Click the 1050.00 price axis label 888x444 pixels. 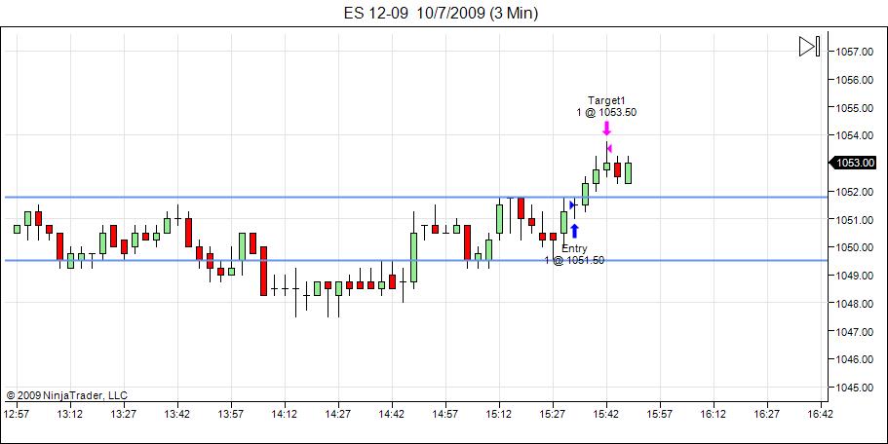[x=854, y=247]
